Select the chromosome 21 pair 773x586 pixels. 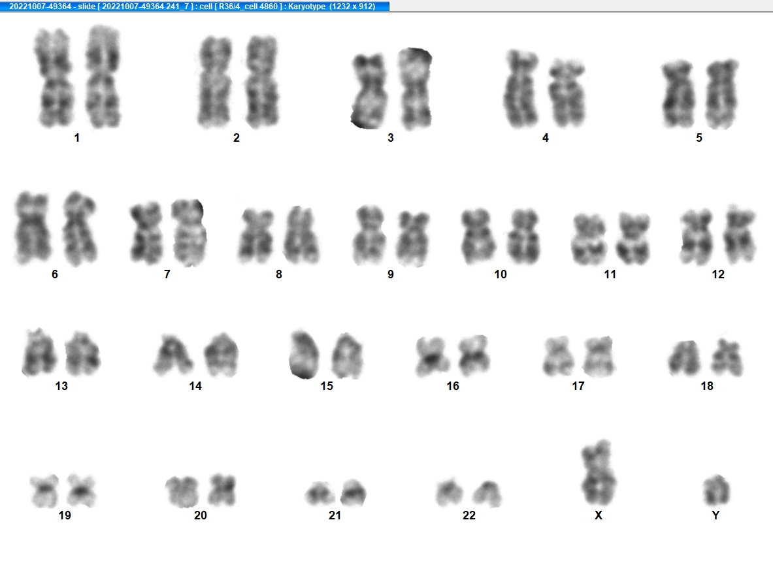click(x=336, y=493)
